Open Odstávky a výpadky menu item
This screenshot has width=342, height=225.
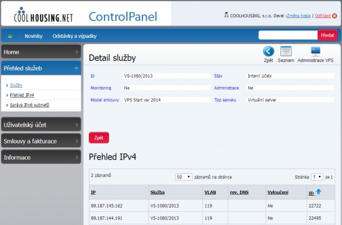coord(75,36)
